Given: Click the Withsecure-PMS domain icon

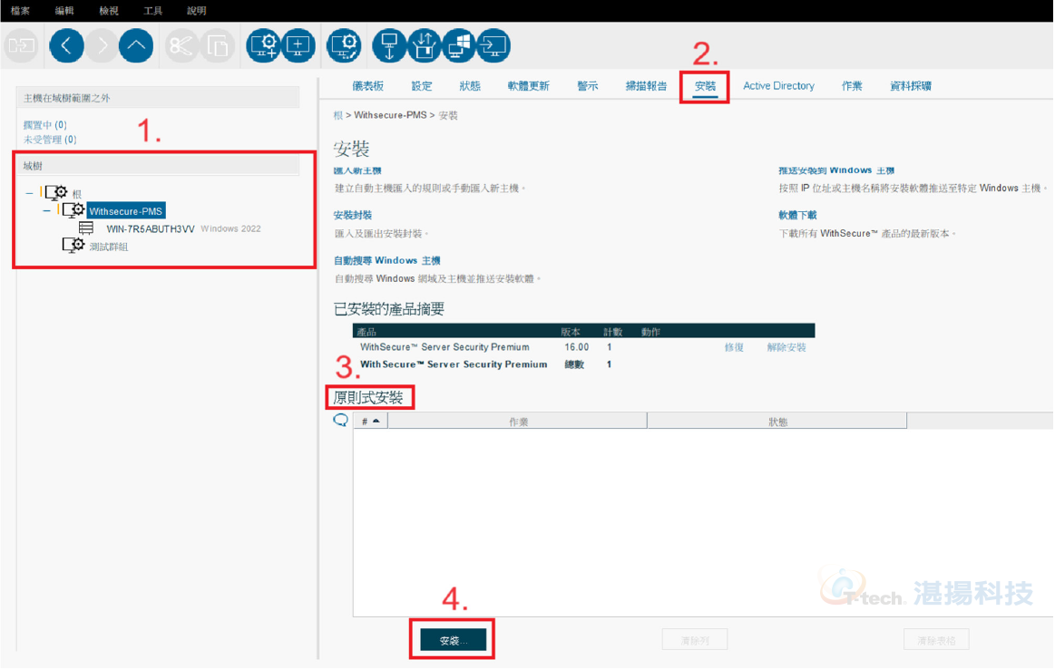Looking at the screenshot, I should (x=73, y=210).
